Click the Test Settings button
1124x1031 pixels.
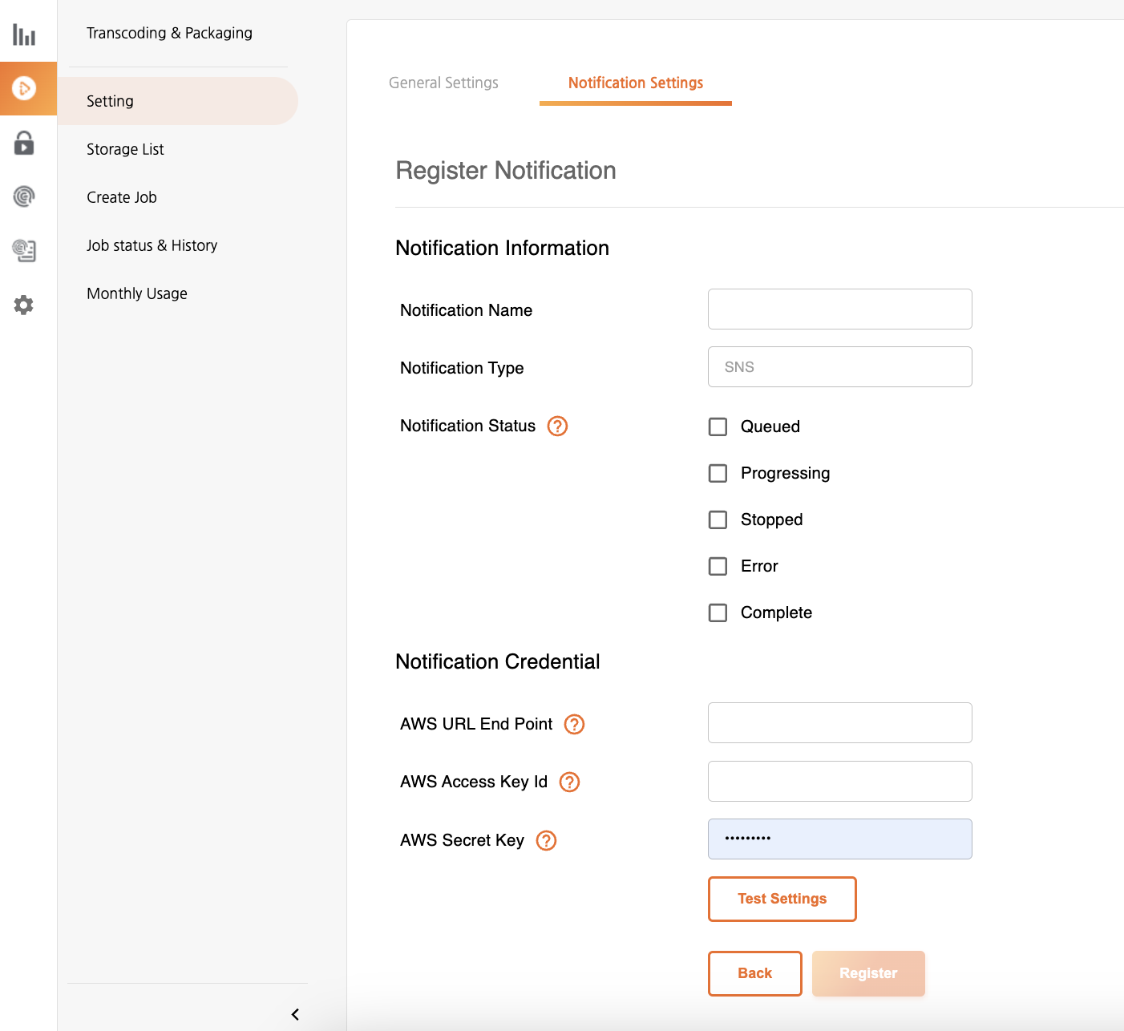pyautogui.click(x=782, y=899)
